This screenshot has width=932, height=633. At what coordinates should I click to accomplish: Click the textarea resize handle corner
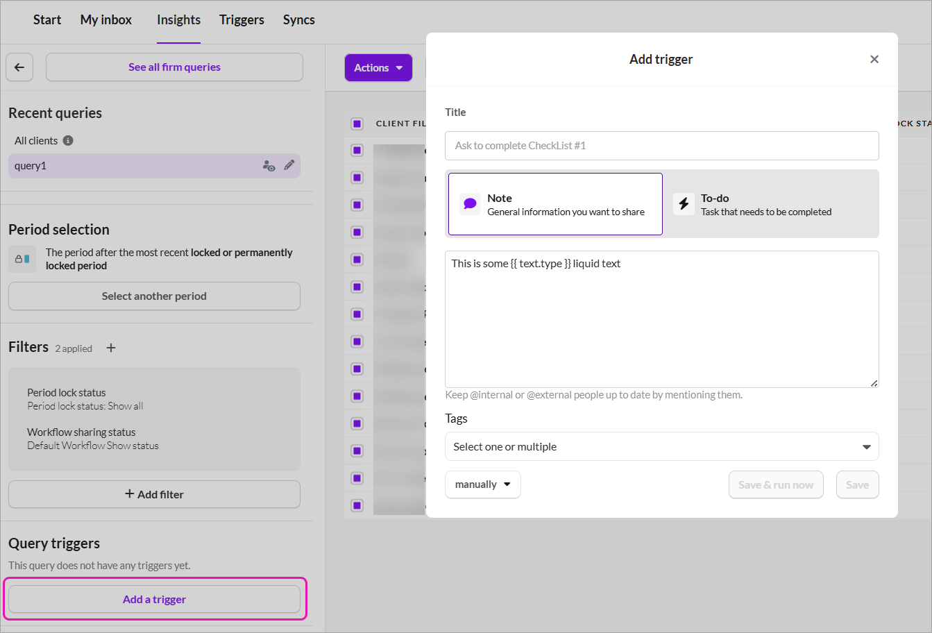click(x=874, y=383)
